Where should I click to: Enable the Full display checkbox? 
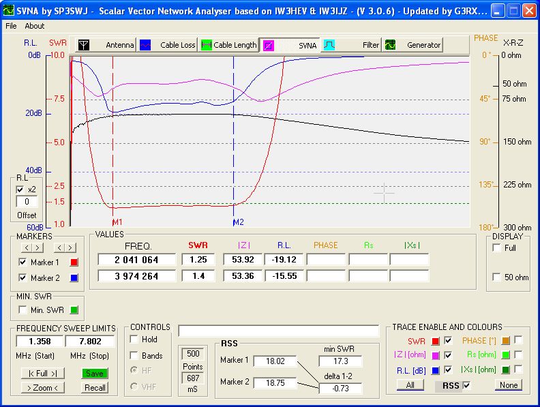click(496, 248)
